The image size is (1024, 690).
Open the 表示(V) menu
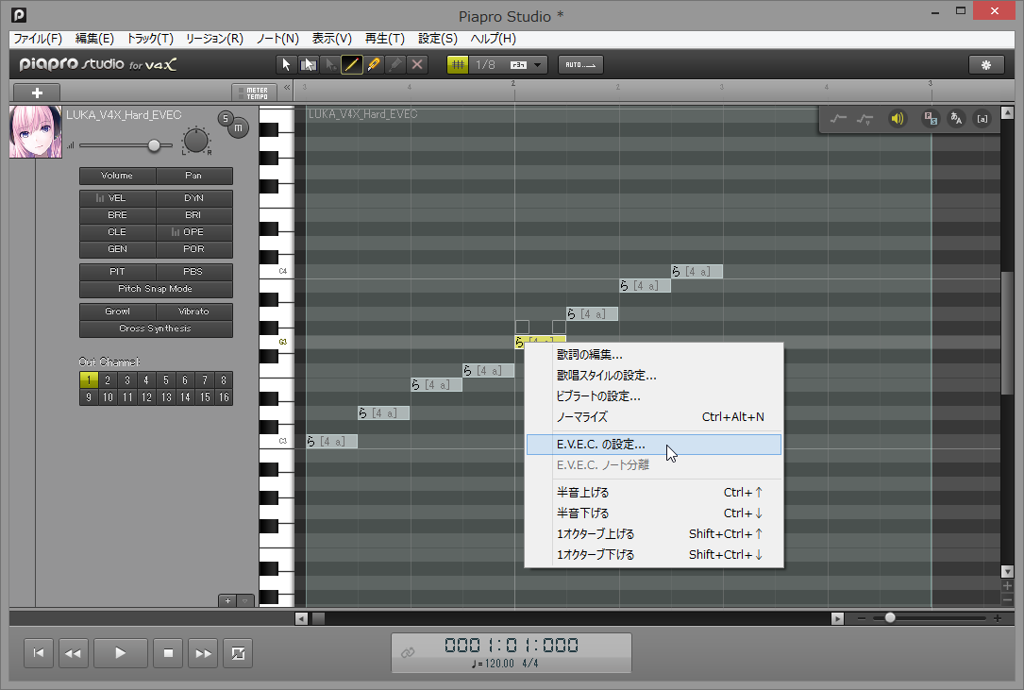tap(332, 39)
